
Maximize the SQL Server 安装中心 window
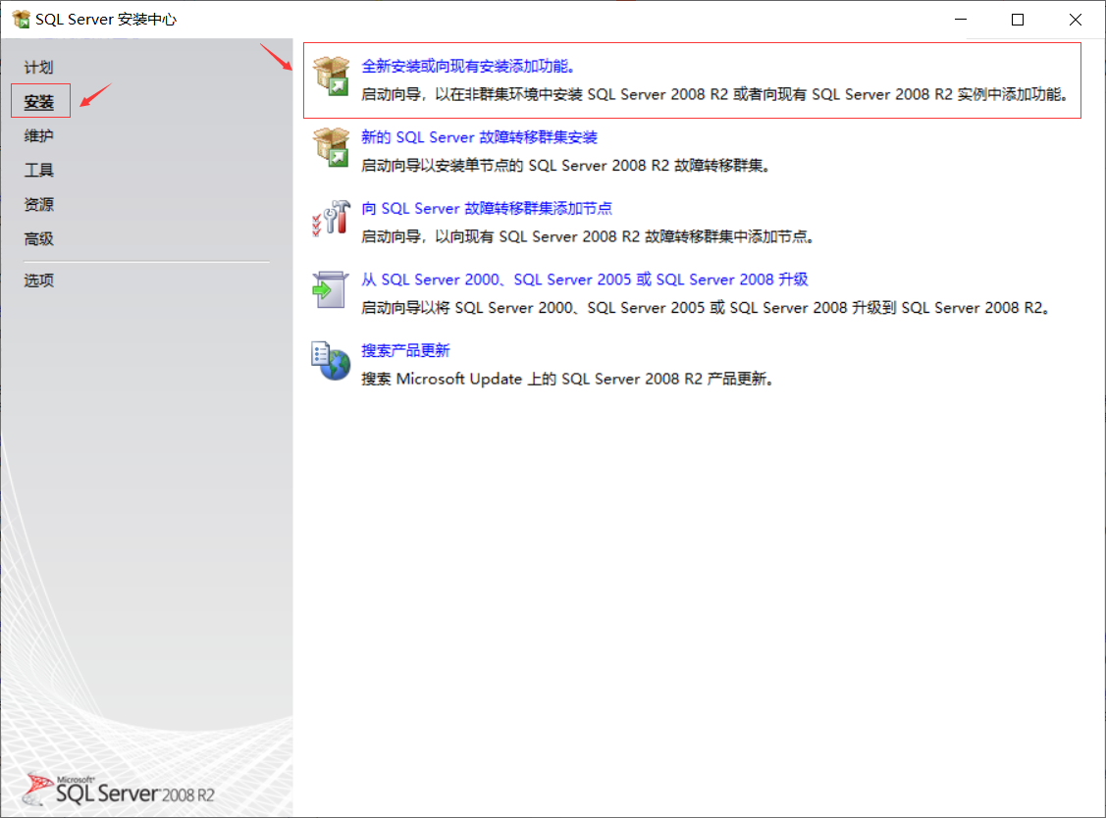(1018, 19)
